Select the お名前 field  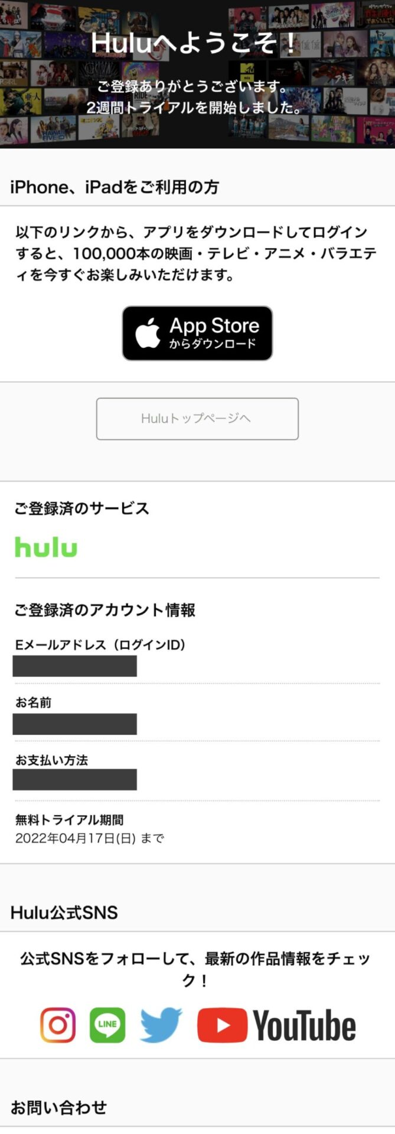pyautogui.click(x=74, y=724)
